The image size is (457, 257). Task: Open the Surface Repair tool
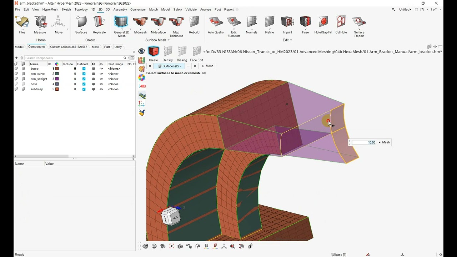pyautogui.click(x=359, y=26)
